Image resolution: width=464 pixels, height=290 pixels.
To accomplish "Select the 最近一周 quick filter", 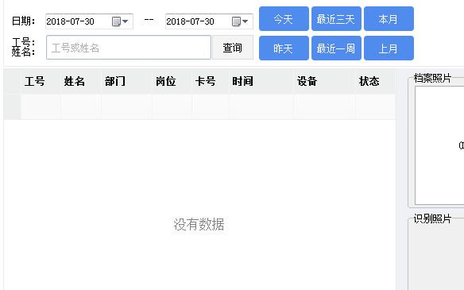I will click(336, 48).
